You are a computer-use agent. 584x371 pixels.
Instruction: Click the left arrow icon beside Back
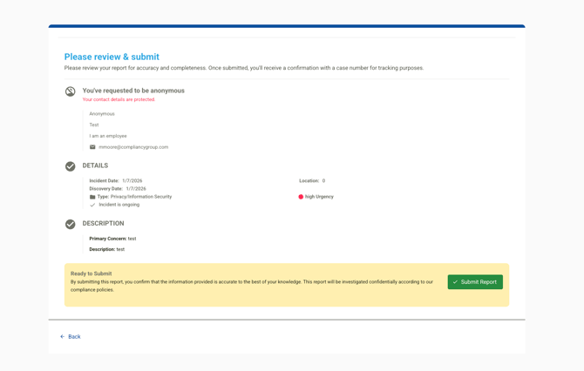pos(62,336)
